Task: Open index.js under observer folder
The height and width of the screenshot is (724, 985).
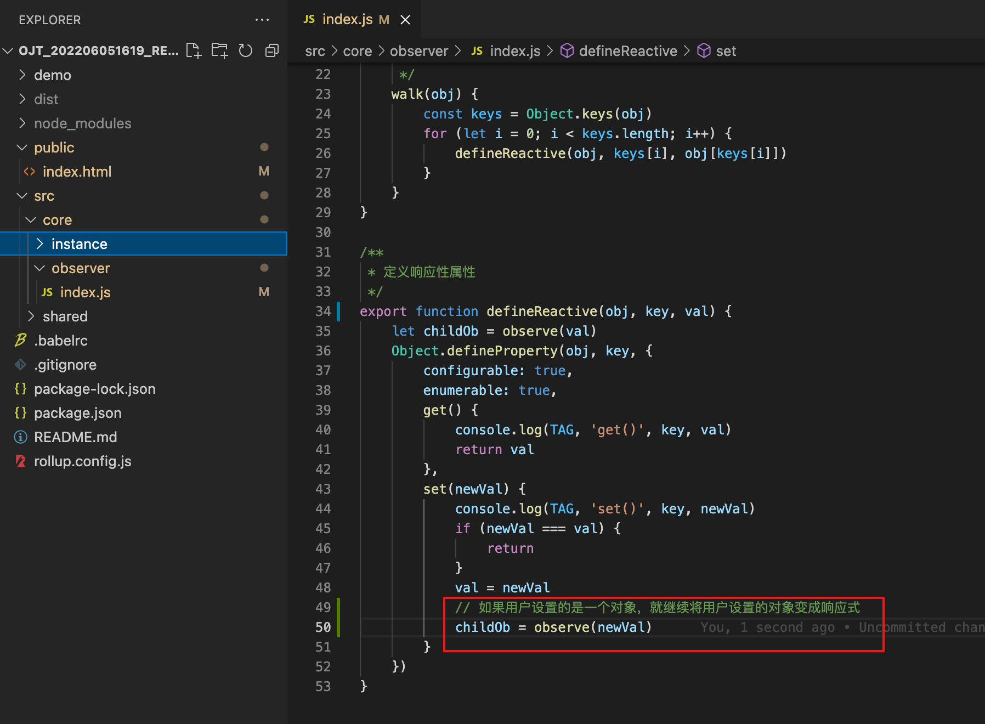Action: click(x=144, y=292)
